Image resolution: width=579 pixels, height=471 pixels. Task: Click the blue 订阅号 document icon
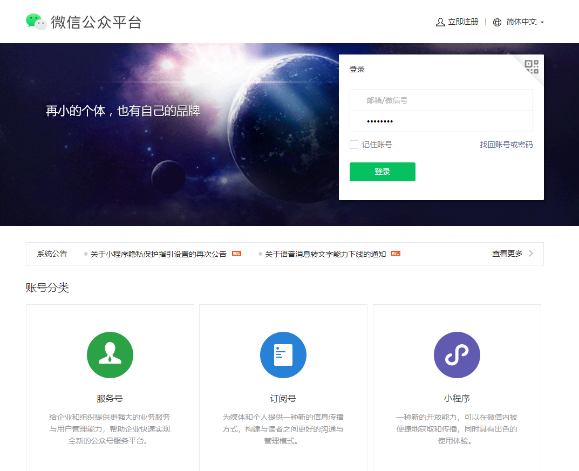[283, 355]
